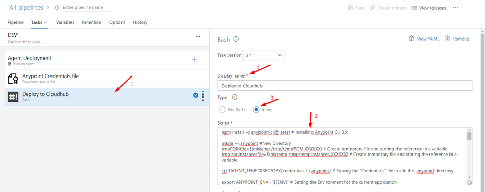485x192 pixels.
Task: Click the script scrollbar down arrow
Action: point(470,177)
